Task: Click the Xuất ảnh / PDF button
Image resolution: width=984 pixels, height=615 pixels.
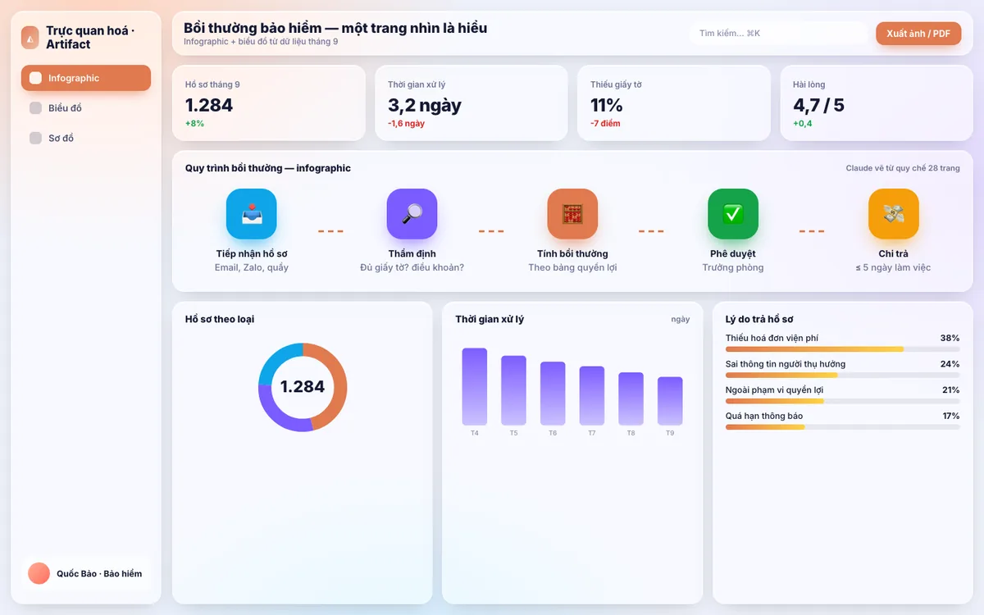Action: (x=918, y=34)
